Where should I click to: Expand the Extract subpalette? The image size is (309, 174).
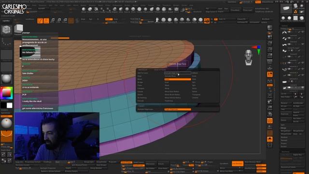click(283, 146)
